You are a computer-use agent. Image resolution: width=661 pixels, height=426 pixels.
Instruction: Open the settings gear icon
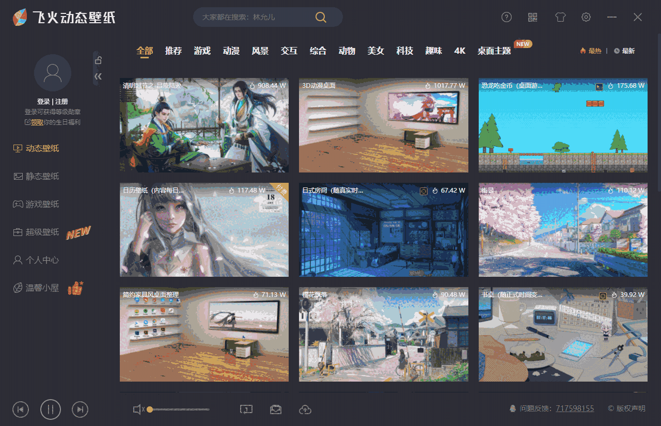(x=586, y=17)
